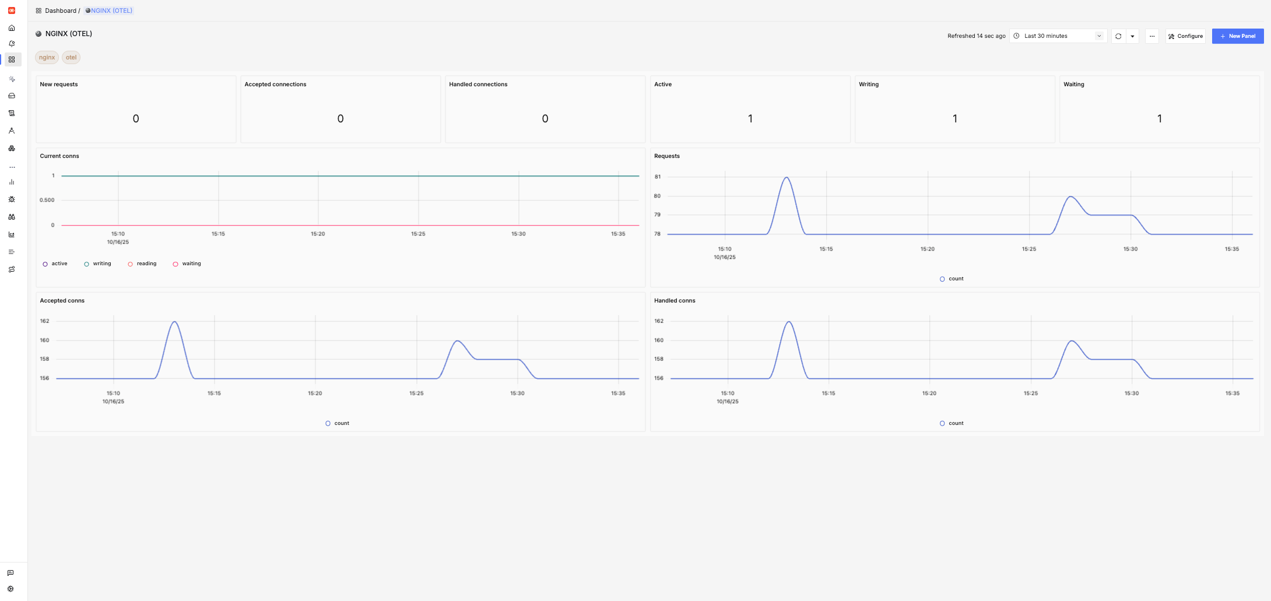This screenshot has width=1271, height=601.
Task: Select the NGINX (OTEL) breadcrumb tab
Action: point(108,10)
